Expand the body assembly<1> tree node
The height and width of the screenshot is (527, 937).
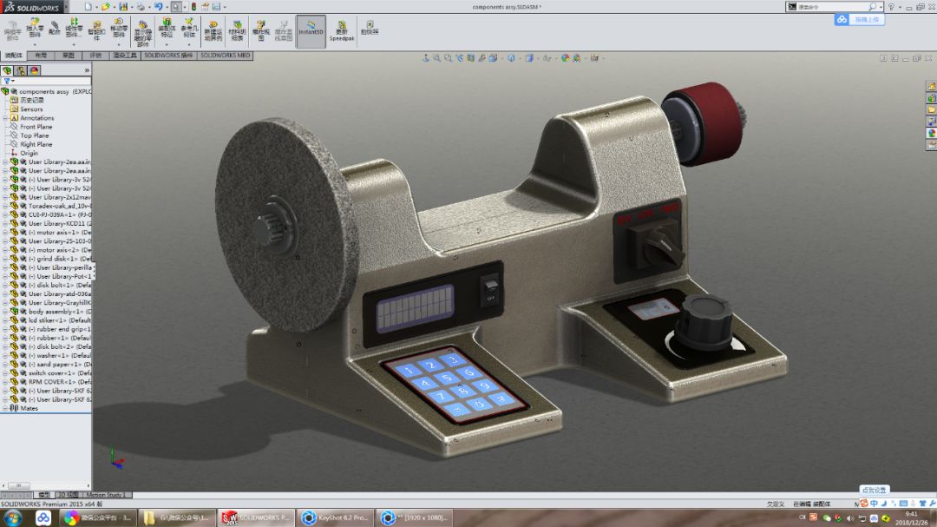pos(4,311)
